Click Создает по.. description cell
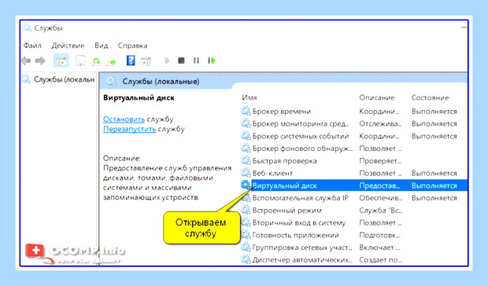 tap(380, 260)
